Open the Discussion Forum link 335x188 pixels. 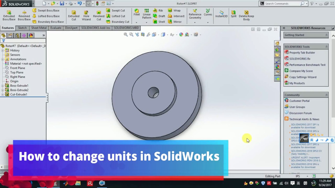[x=300, y=113]
